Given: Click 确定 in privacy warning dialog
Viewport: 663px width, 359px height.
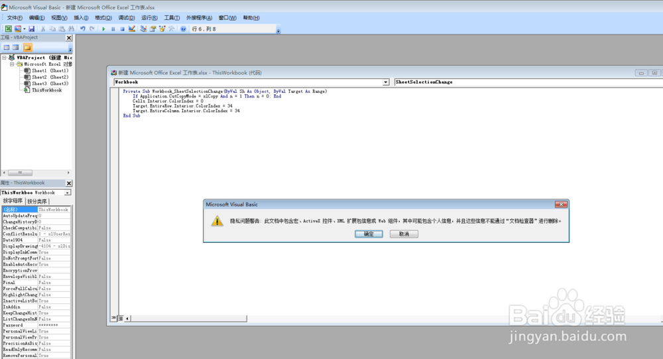Looking at the screenshot, I should [x=369, y=234].
